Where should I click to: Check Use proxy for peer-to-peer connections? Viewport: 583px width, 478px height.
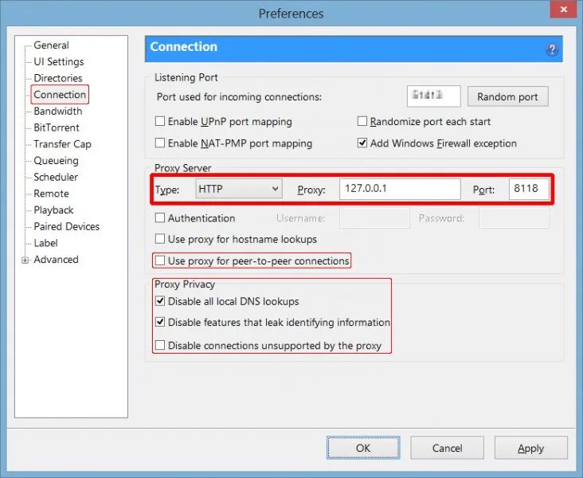coord(160,261)
